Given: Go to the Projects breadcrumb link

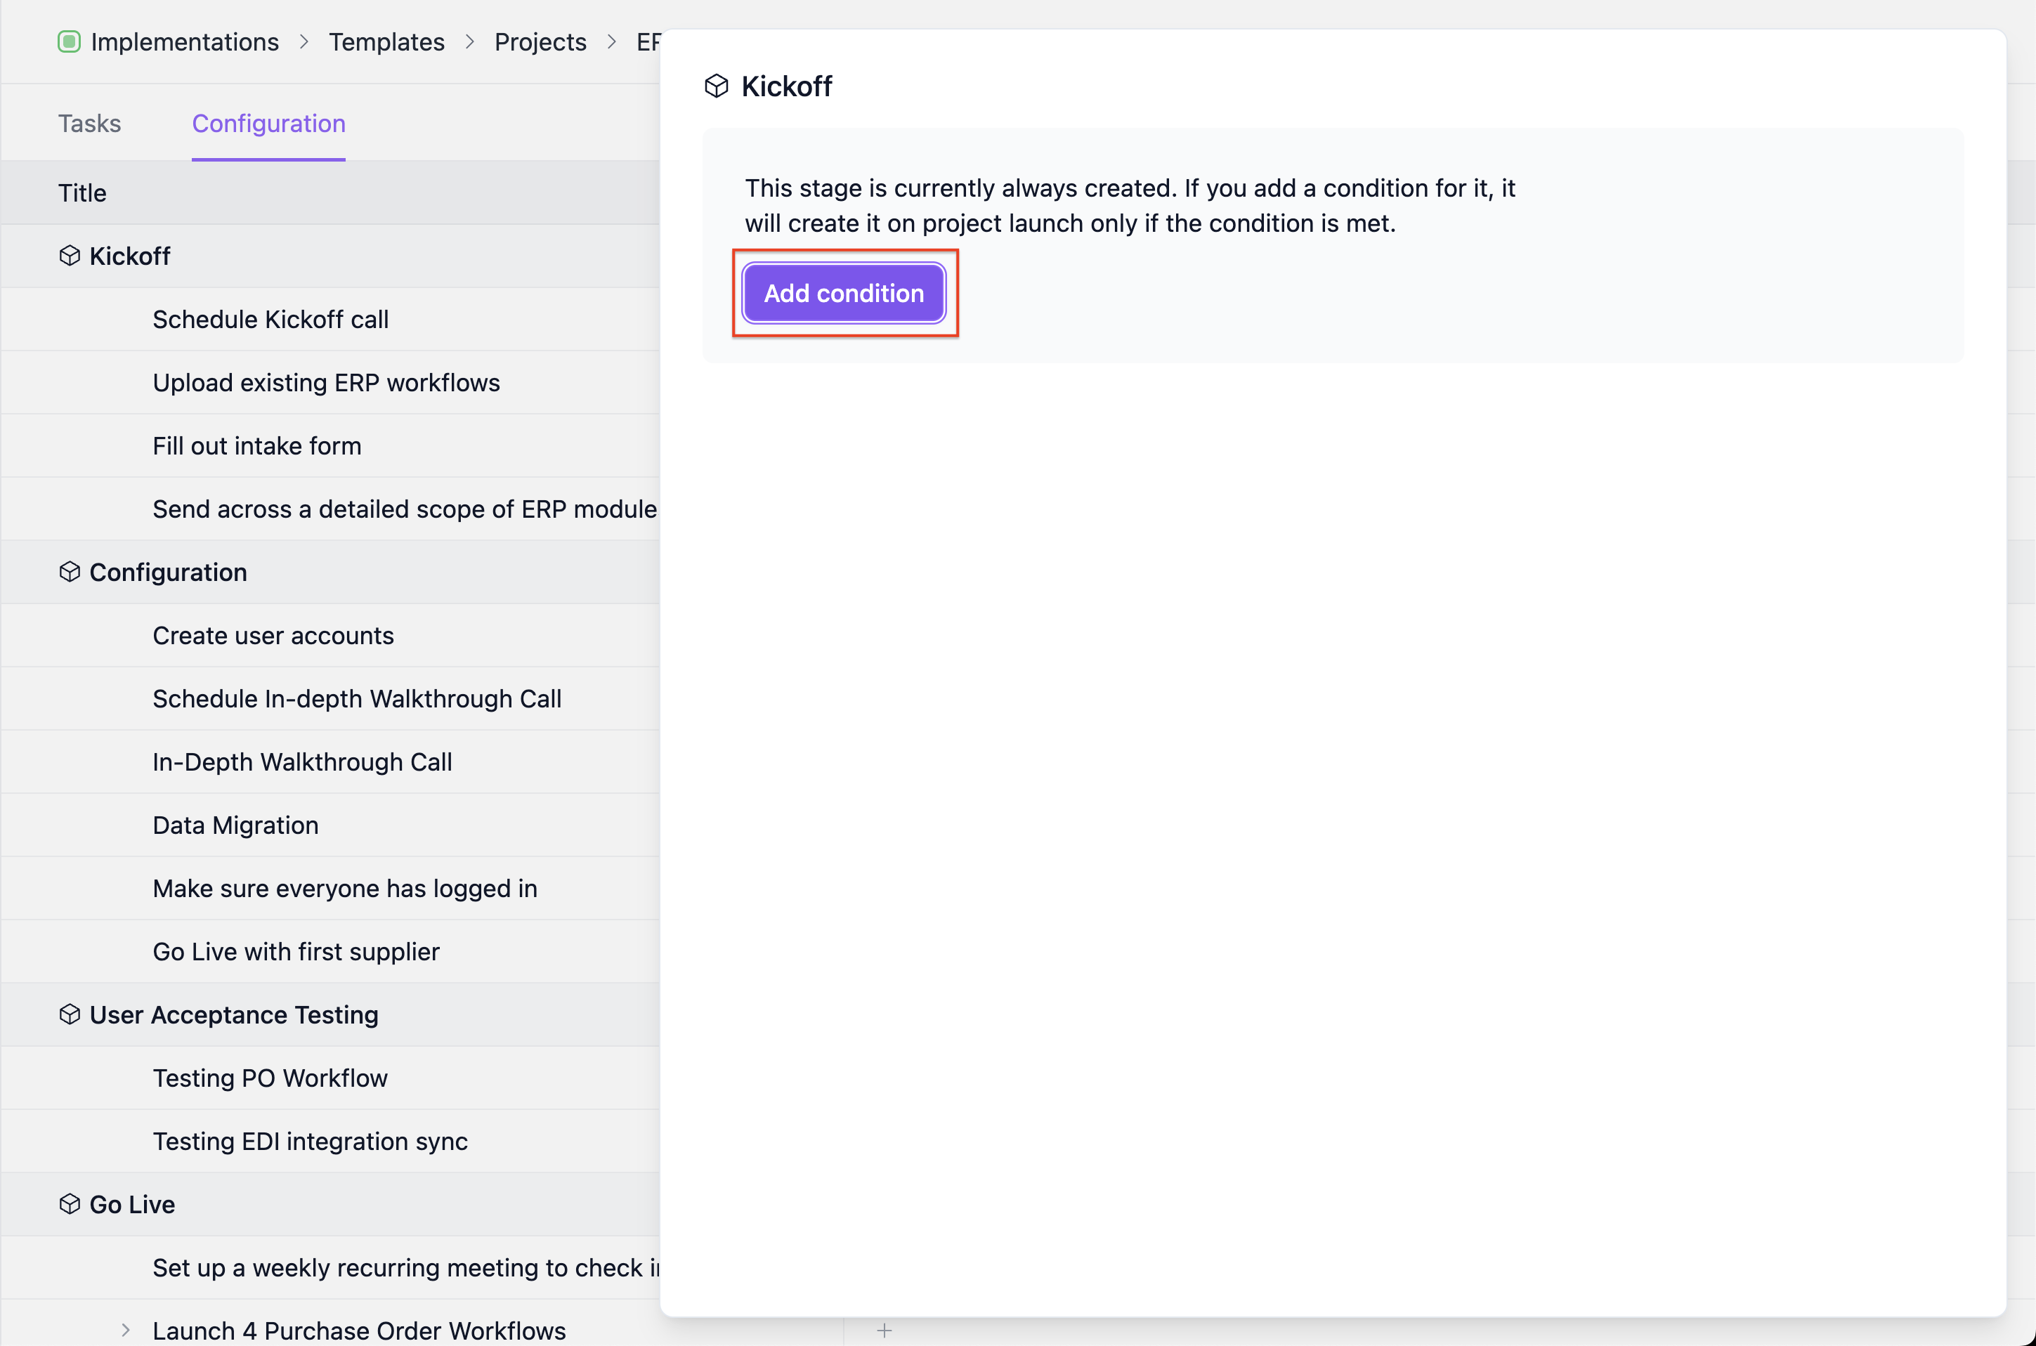Looking at the screenshot, I should pos(540,41).
